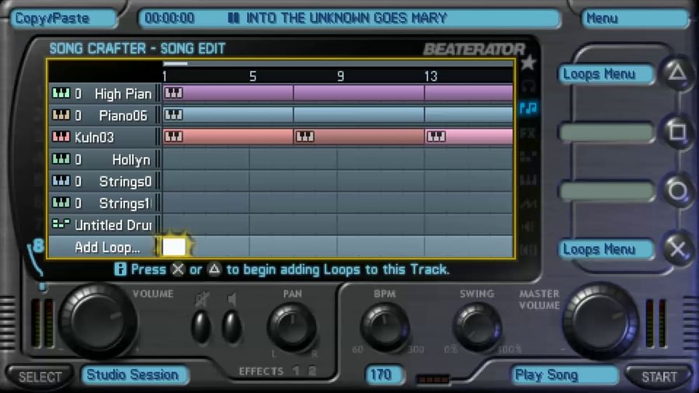Open the Loops Menu next to Triangle
The width and height of the screenshot is (699, 393).
pyautogui.click(x=607, y=74)
